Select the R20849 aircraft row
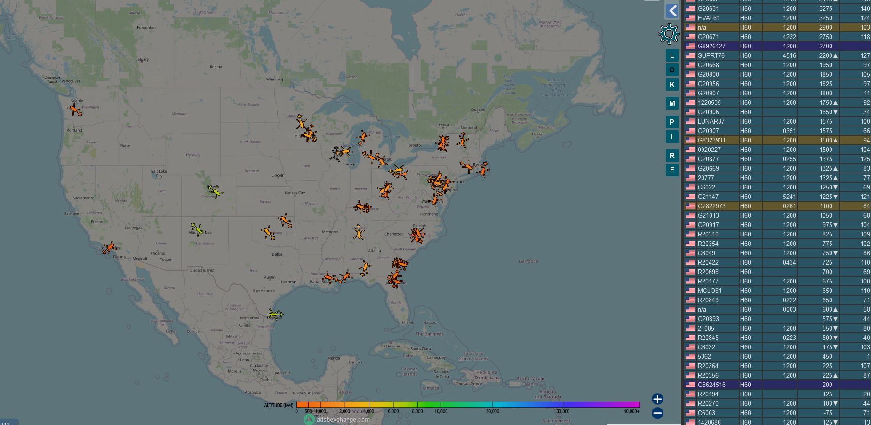 777,300
